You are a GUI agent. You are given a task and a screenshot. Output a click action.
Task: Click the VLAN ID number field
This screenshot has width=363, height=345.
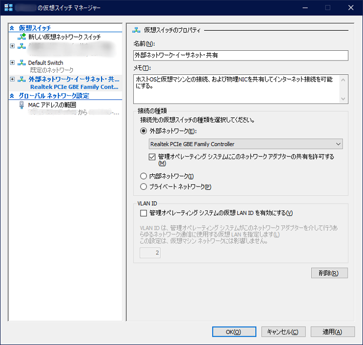150,253
